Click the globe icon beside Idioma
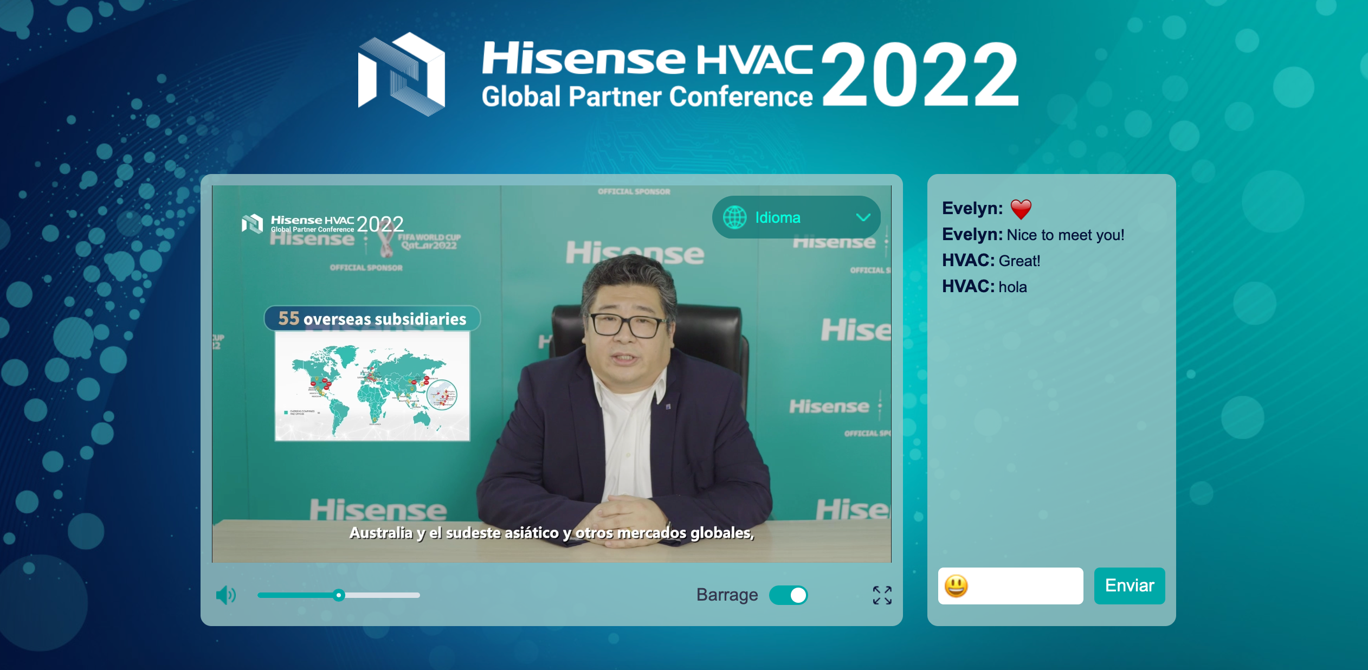This screenshot has width=1368, height=670. (x=734, y=218)
